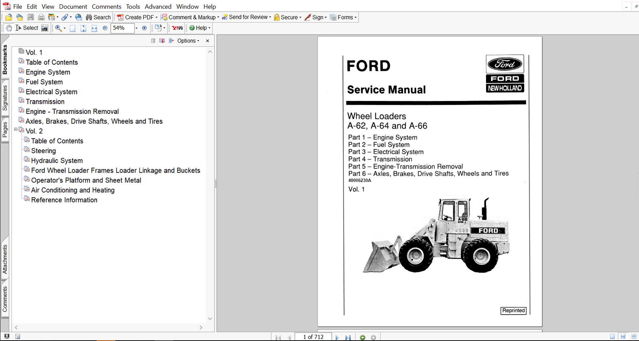Jump to last page button

pyautogui.click(x=348, y=337)
